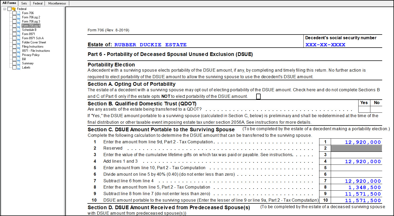Image resolution: width=394 pixels, height=216 pixels.
Task: Click the decedent's social security number field
Action: pyautogui.click(x=325, y=45)
